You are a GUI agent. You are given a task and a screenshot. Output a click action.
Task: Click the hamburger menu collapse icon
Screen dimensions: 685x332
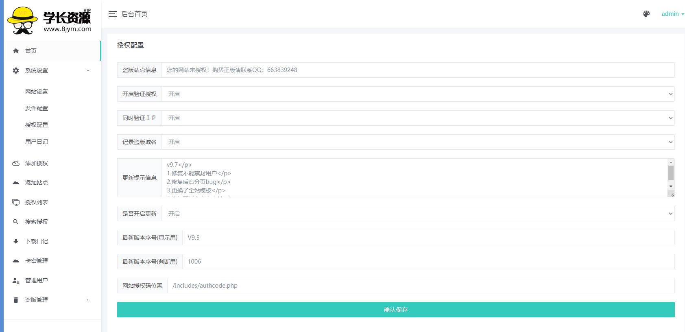pos(112,14)
